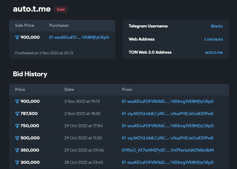
Task: Click TON icon in the 787,500 bid row
Action: (x=17, y=113)
